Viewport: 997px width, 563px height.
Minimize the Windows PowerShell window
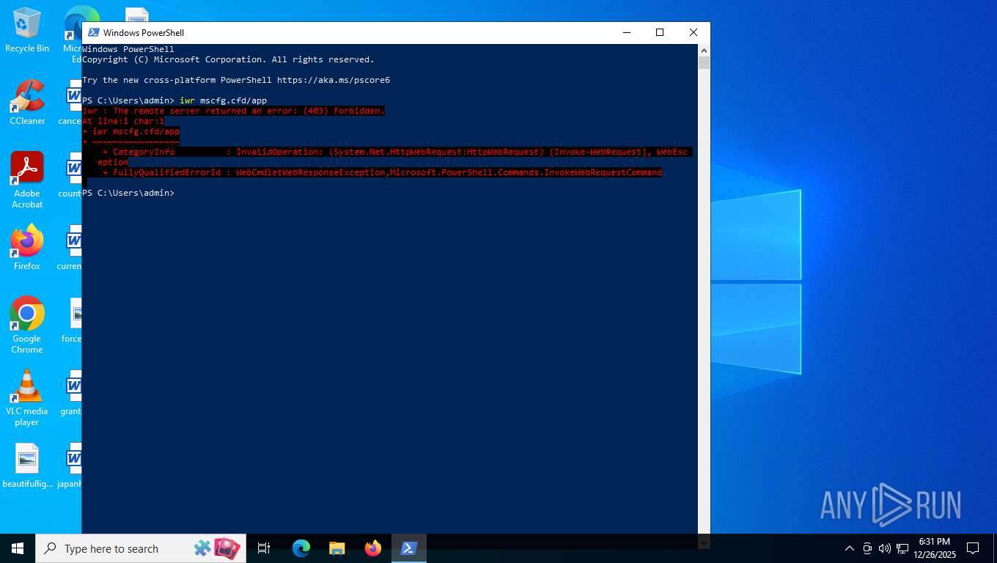(x=627, y=32)
